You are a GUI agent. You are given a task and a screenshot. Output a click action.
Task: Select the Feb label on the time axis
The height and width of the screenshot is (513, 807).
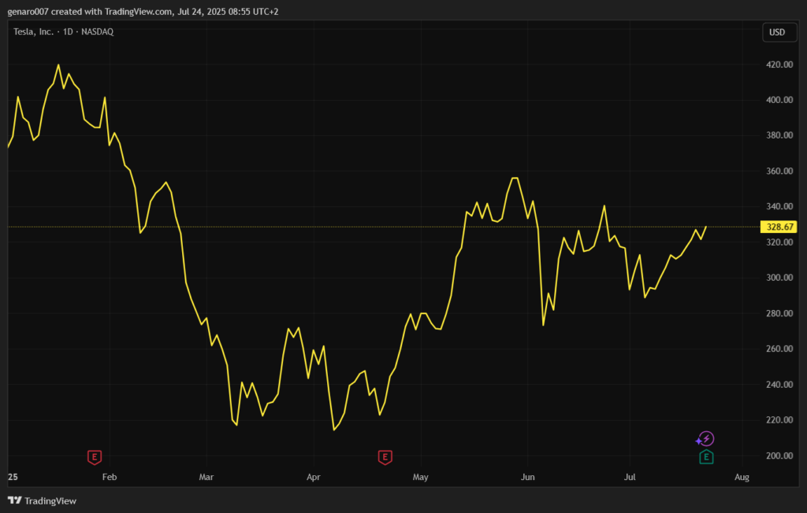tap(109, 477)
